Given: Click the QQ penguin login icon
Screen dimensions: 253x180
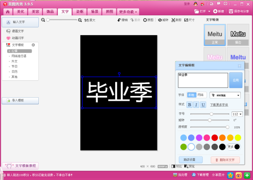Looking at the screenshot, I should pos(195,4).
